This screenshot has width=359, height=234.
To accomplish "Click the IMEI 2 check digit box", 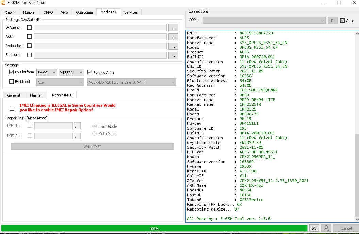I will coord(77,136).
